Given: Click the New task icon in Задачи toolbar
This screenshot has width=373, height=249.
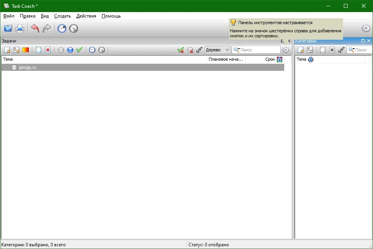Looking at the screenshot, I should [7, 50].
